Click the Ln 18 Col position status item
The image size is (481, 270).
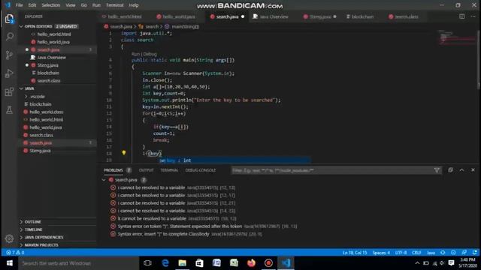[355, 253]
